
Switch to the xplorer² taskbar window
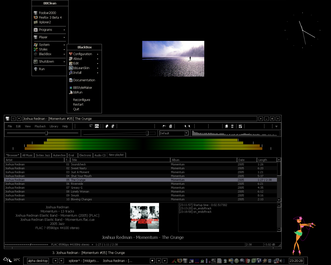click(x=84, y=261)
